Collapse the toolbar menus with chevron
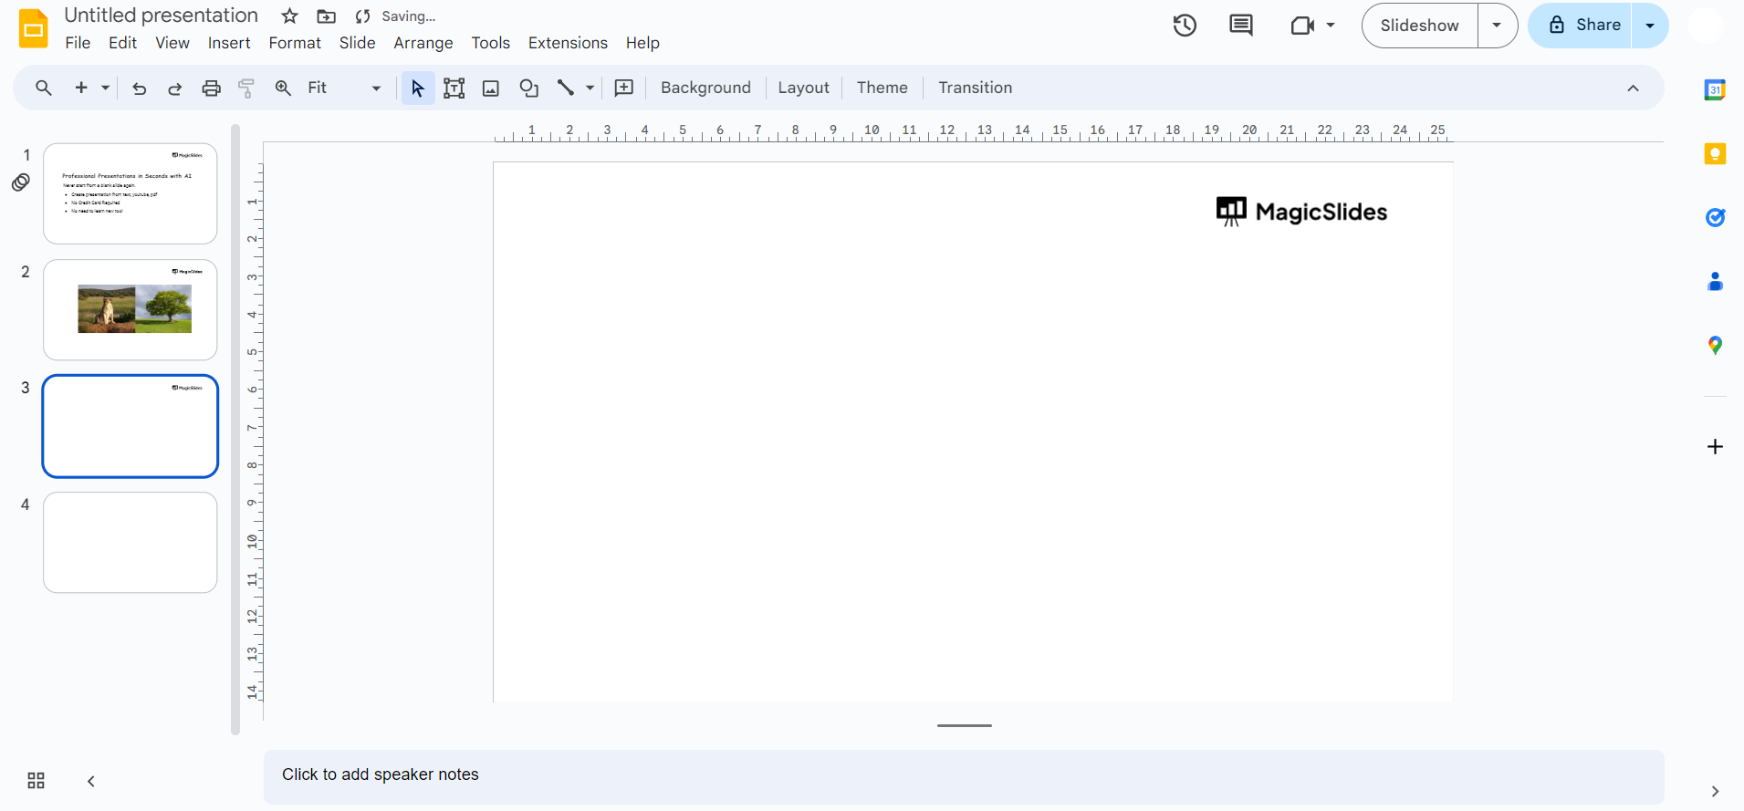The height and width of the screenshot is (811, 1744). [1633, 88]
